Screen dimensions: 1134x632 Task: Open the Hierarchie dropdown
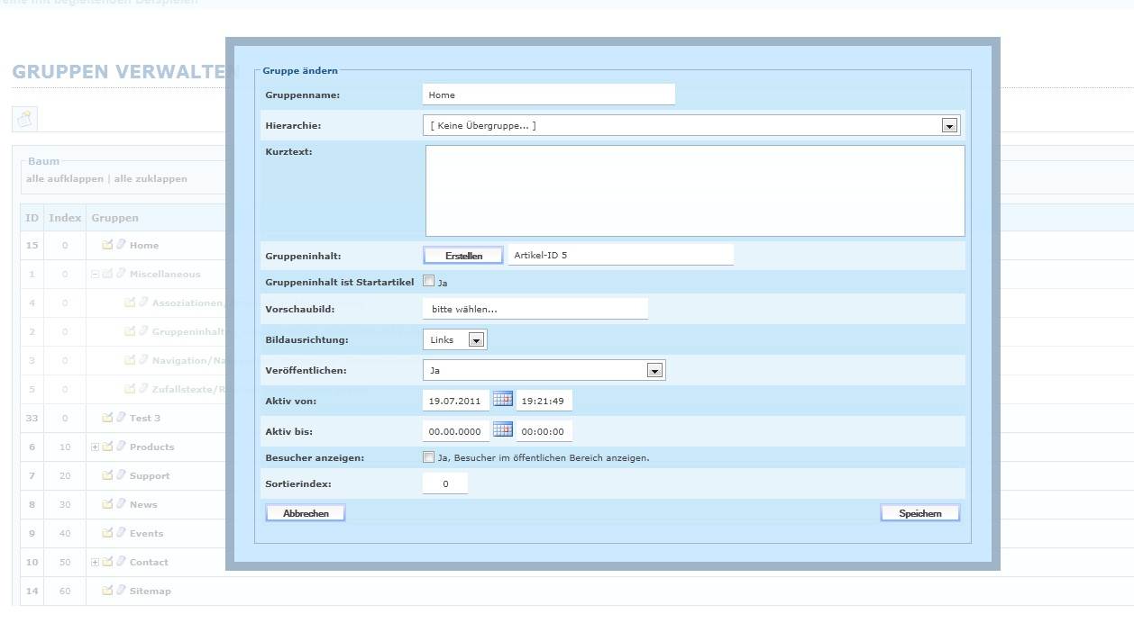pos(948,126)
